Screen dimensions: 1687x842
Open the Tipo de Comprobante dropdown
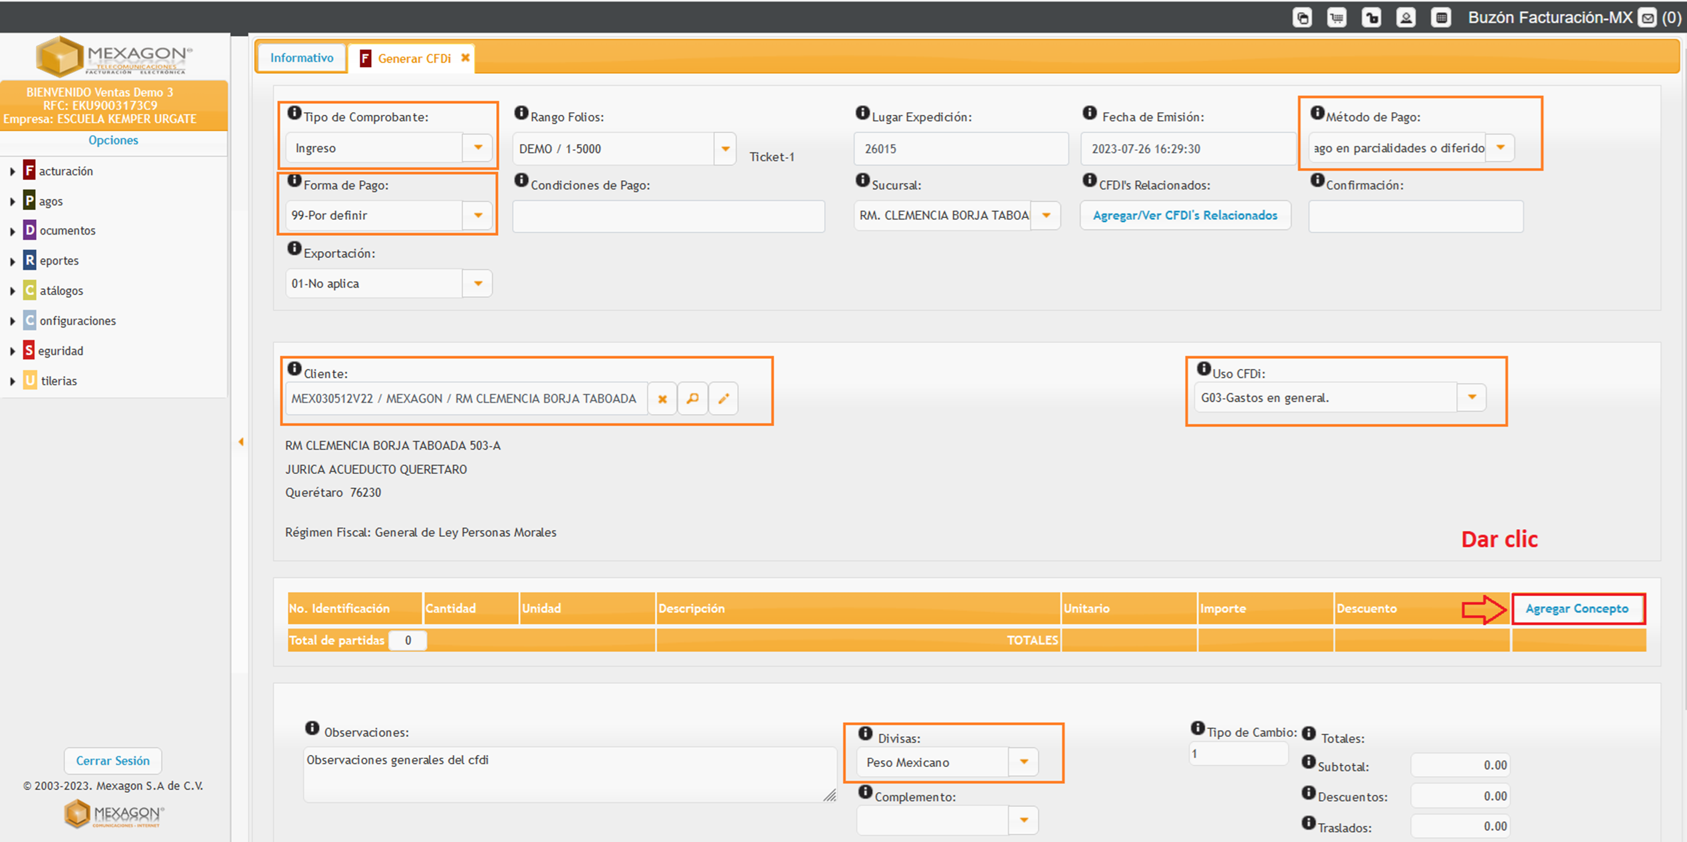point(477,148)
